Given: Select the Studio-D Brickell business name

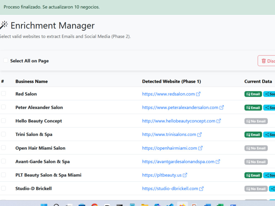Looking at the screenshot, I should tap(34, 188).
